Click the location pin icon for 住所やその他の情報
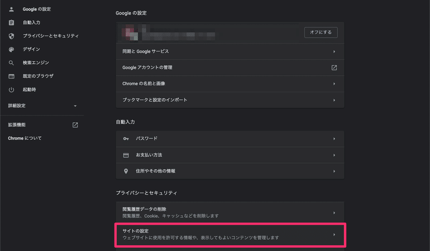This screenshot has height=251, width=430. (x=126, y=171)
